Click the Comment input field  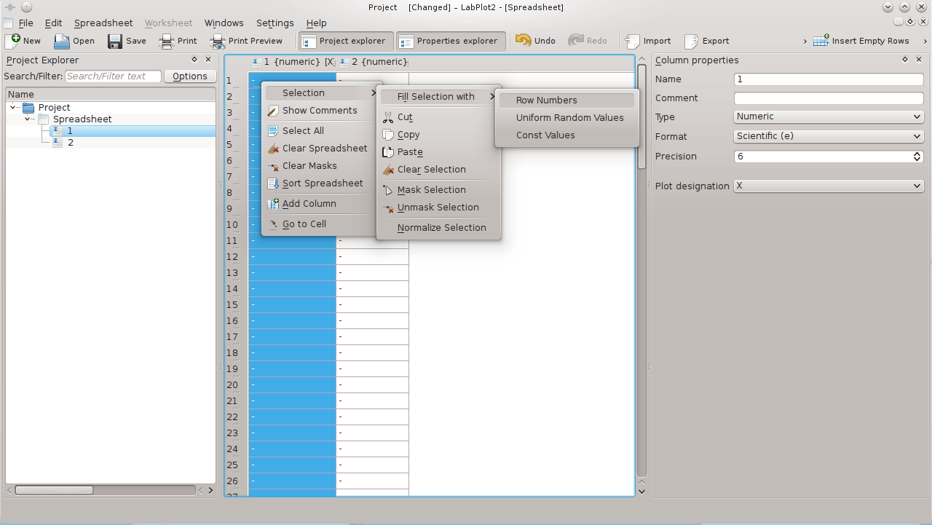(828, 98)
